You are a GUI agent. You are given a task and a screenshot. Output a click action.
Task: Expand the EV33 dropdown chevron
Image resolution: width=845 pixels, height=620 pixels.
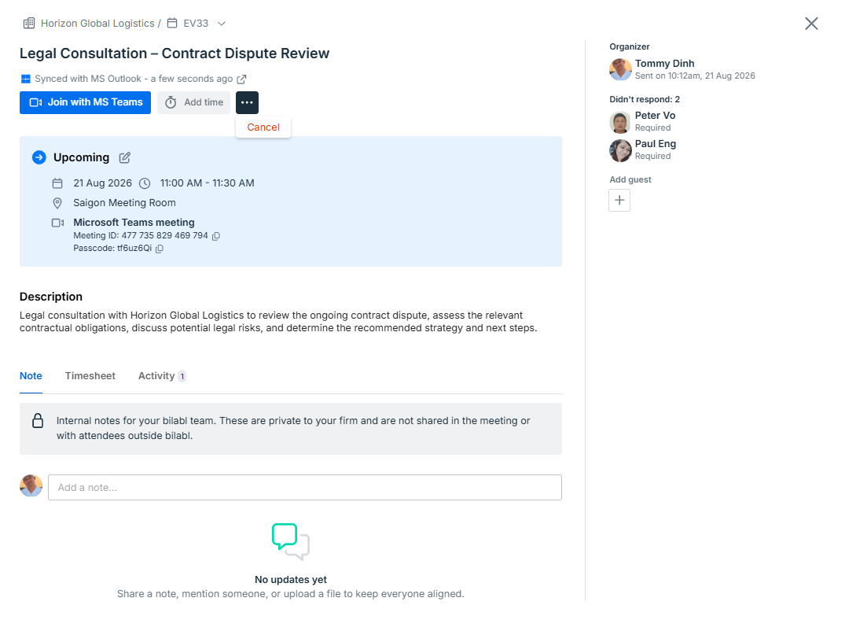point(221,23)
